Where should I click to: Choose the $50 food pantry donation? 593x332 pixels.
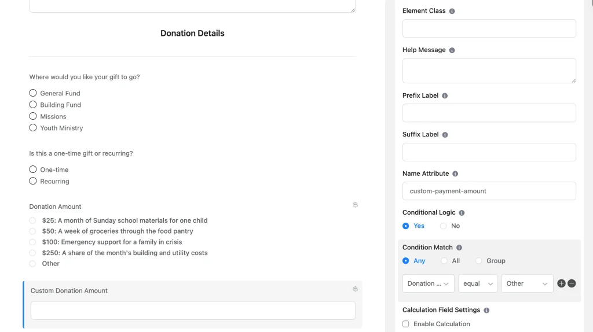[32, 231]
